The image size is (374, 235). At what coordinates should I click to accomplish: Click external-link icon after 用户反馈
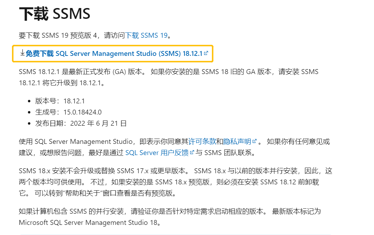192,152
